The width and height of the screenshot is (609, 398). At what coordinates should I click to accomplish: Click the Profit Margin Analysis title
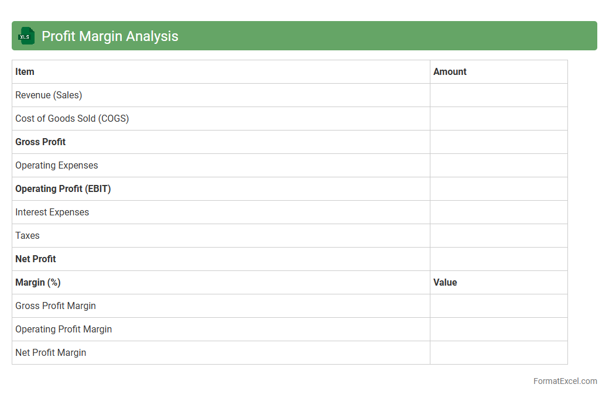coord(110,36)
